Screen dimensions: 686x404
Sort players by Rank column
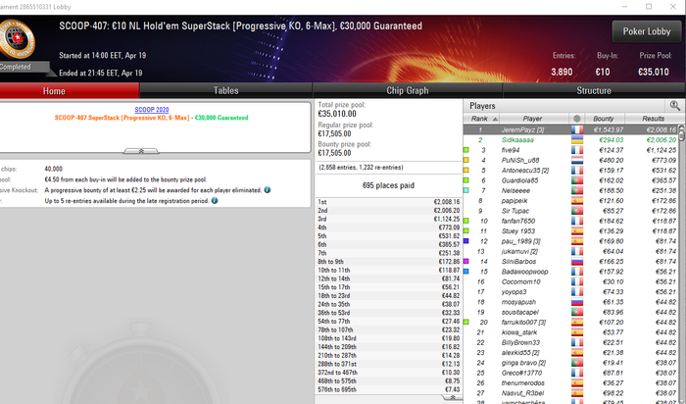pyautogui.click(x=481, y=119)
